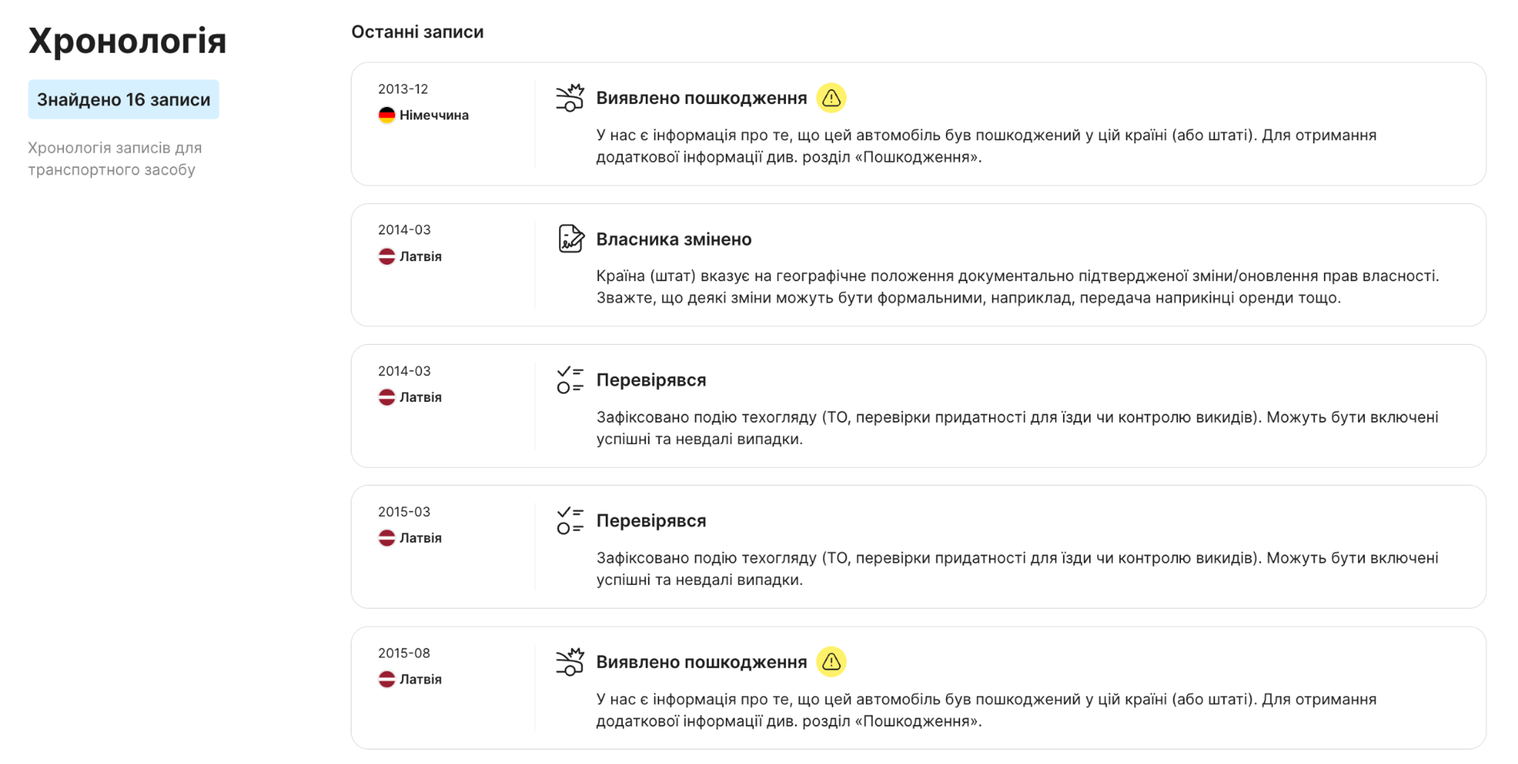Click the Latvia flag on the 2014-03 ownership record
This screenshot has height=764, width=1518.
tap(387, 256)
